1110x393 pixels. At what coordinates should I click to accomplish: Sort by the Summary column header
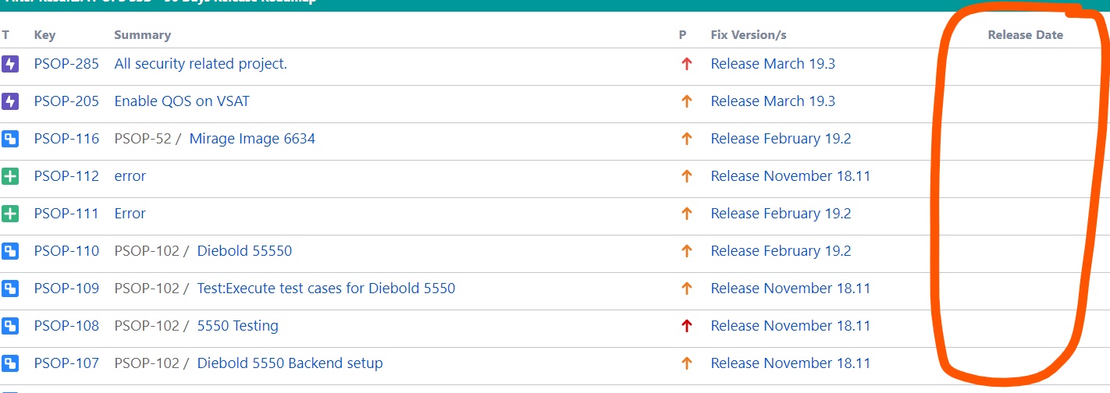(x=142, y=35)
